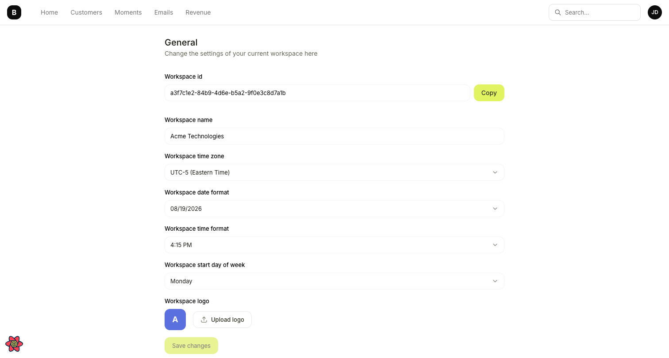Viewport: 669px width, 358px height.
Task: Go to the Moments page
Action: (128, 12)
